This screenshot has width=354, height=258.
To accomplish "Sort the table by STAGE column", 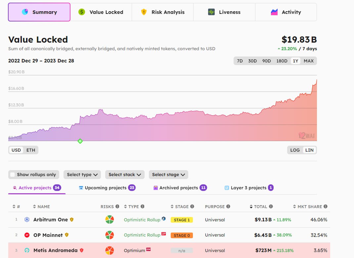I will click(x=180, y=206).
